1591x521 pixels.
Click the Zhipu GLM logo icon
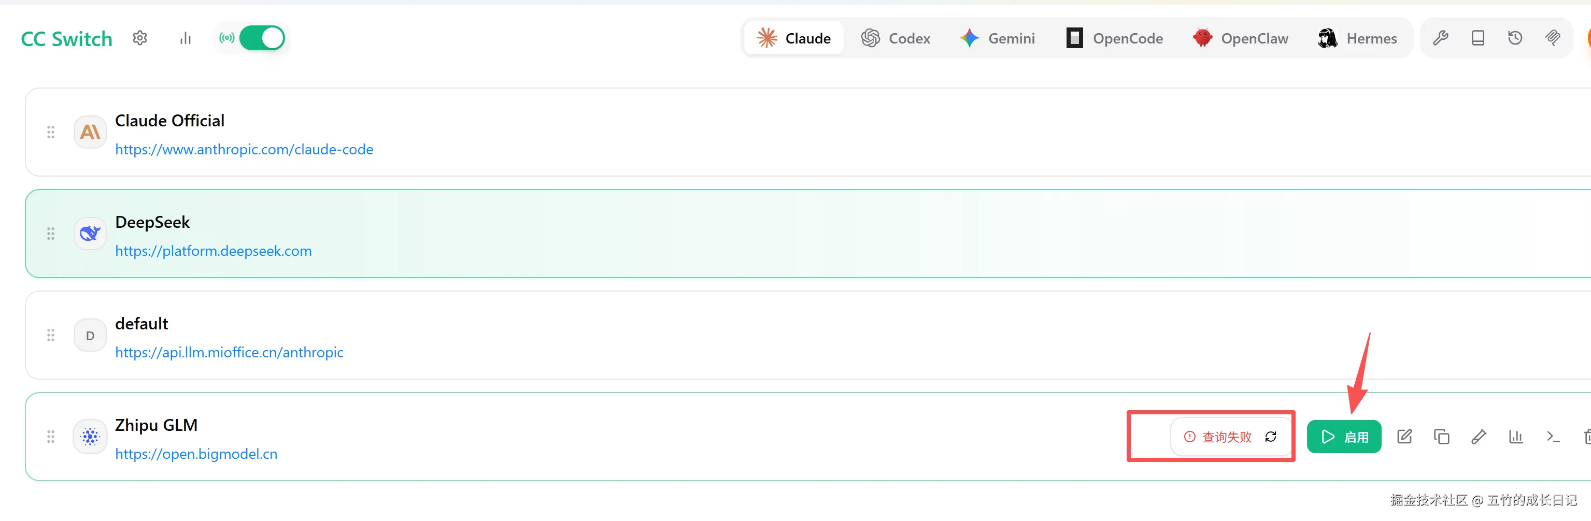coord(90,437)
